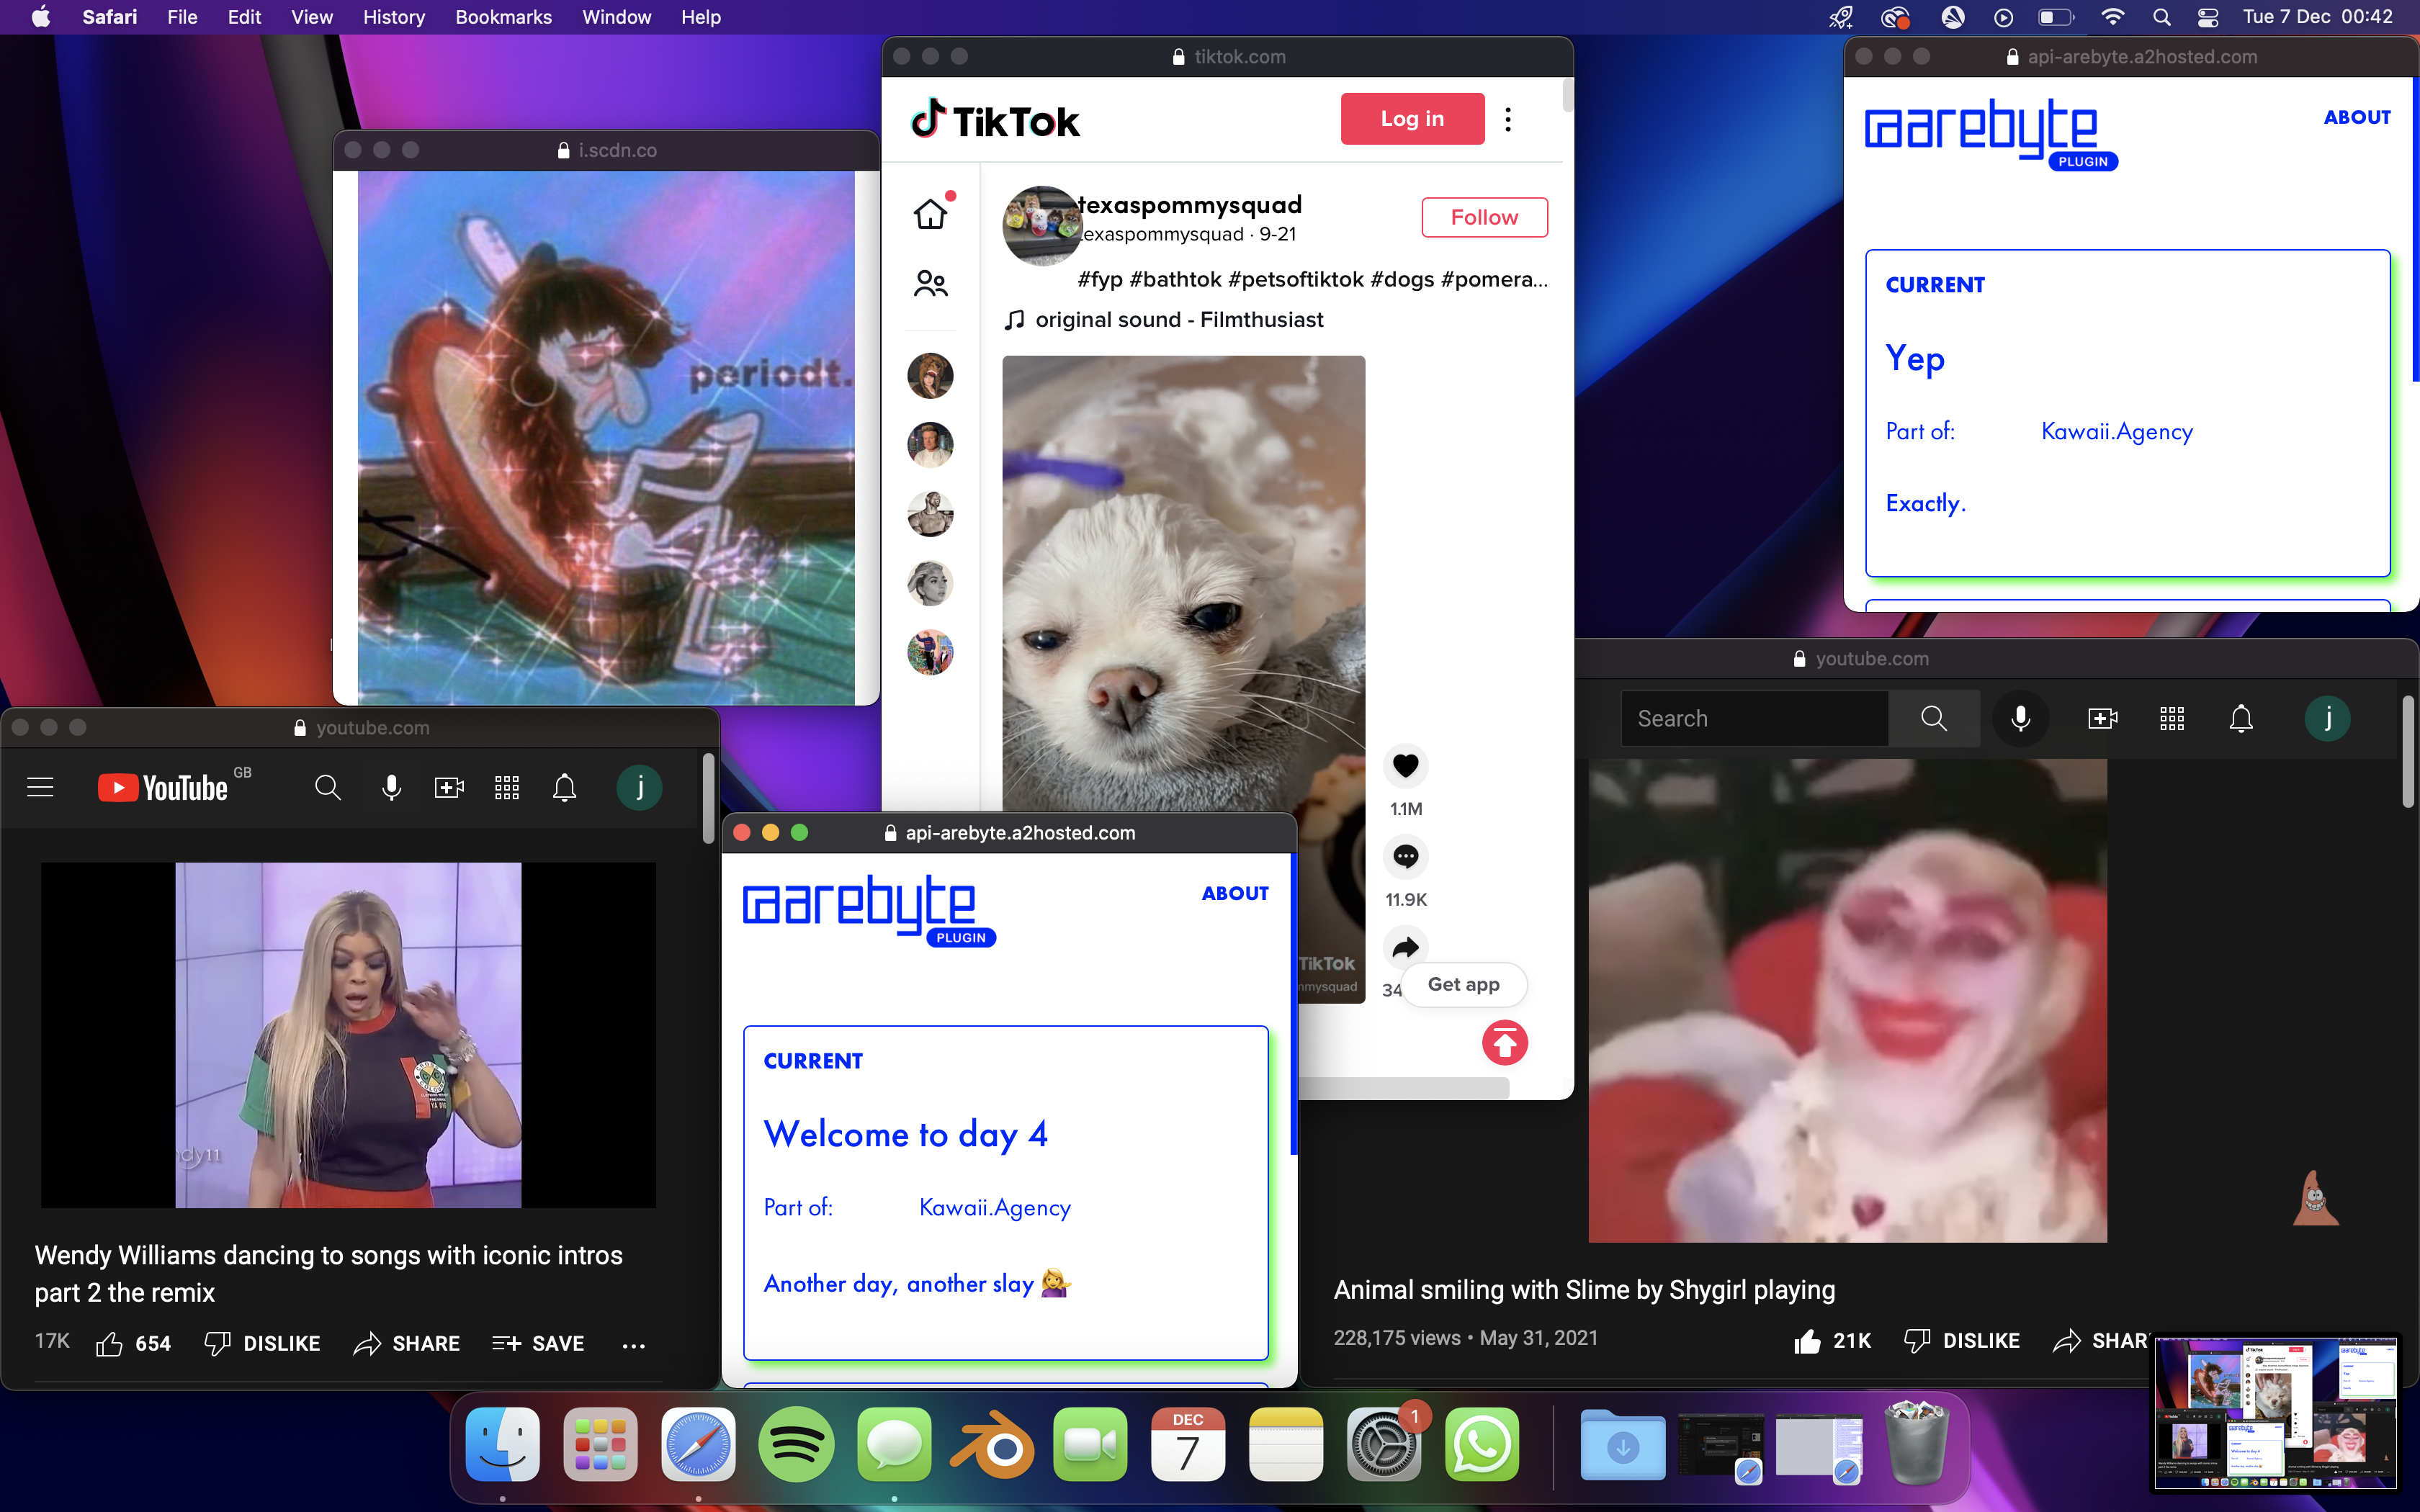The height and width of the screenshot is (1512, 2420).
Task: Open TikTok three-dot more options menu
Action: [x=1508, y=119]
